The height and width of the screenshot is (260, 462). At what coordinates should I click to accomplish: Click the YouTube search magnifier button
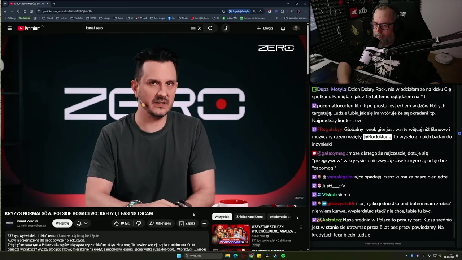click(x=210, y=28)
